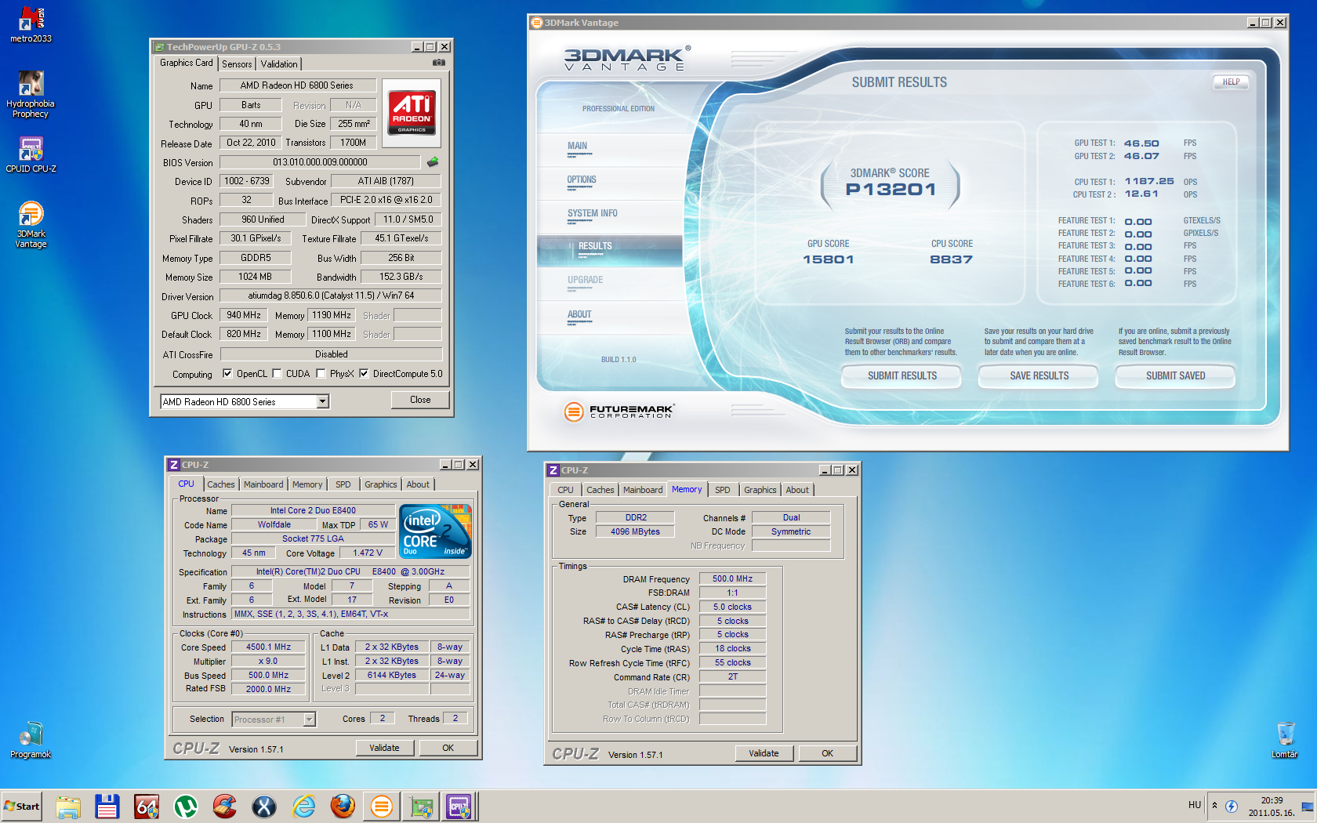Image resolution: width=1317 pixels, height=823 pixels.
Task: Open Caches tab in left CPU-Z window
Action: 220,484
